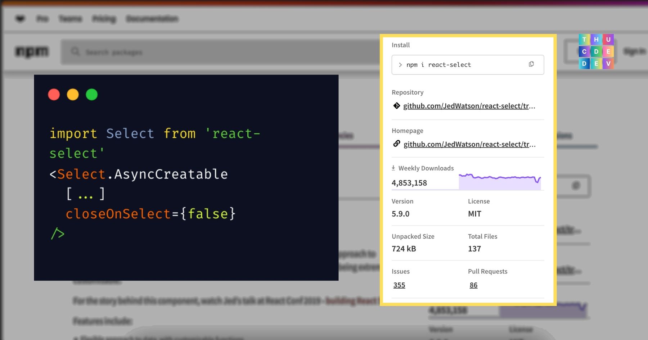The height and width of the screenshot is (340, 648).
Task: Open the Homepage GitHub link
Action: click(469, 144)
